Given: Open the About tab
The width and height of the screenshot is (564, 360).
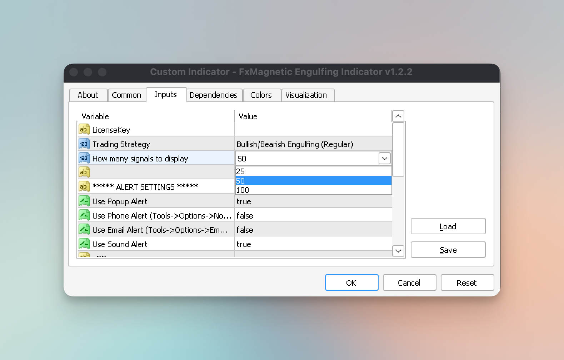Looking at the screenshot, I should coord(88,95).
